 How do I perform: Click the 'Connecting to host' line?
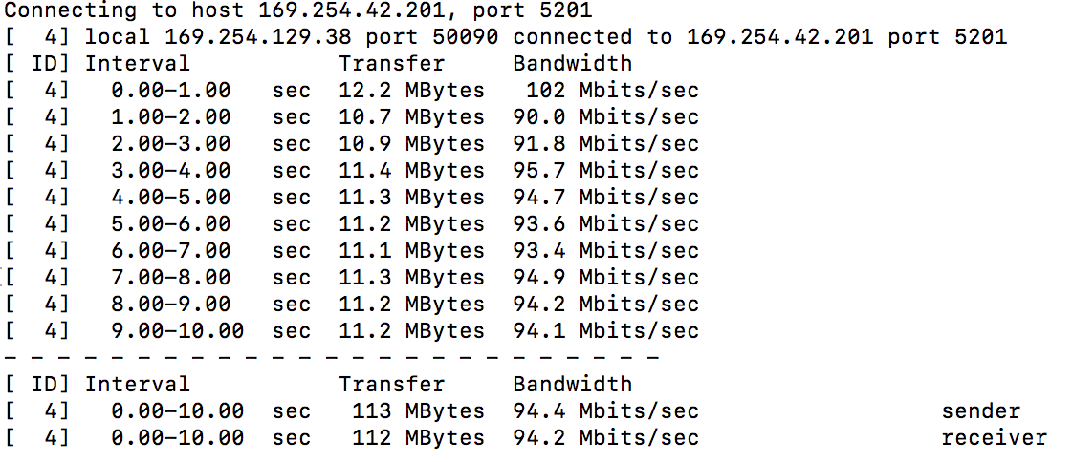pos(298,10)
